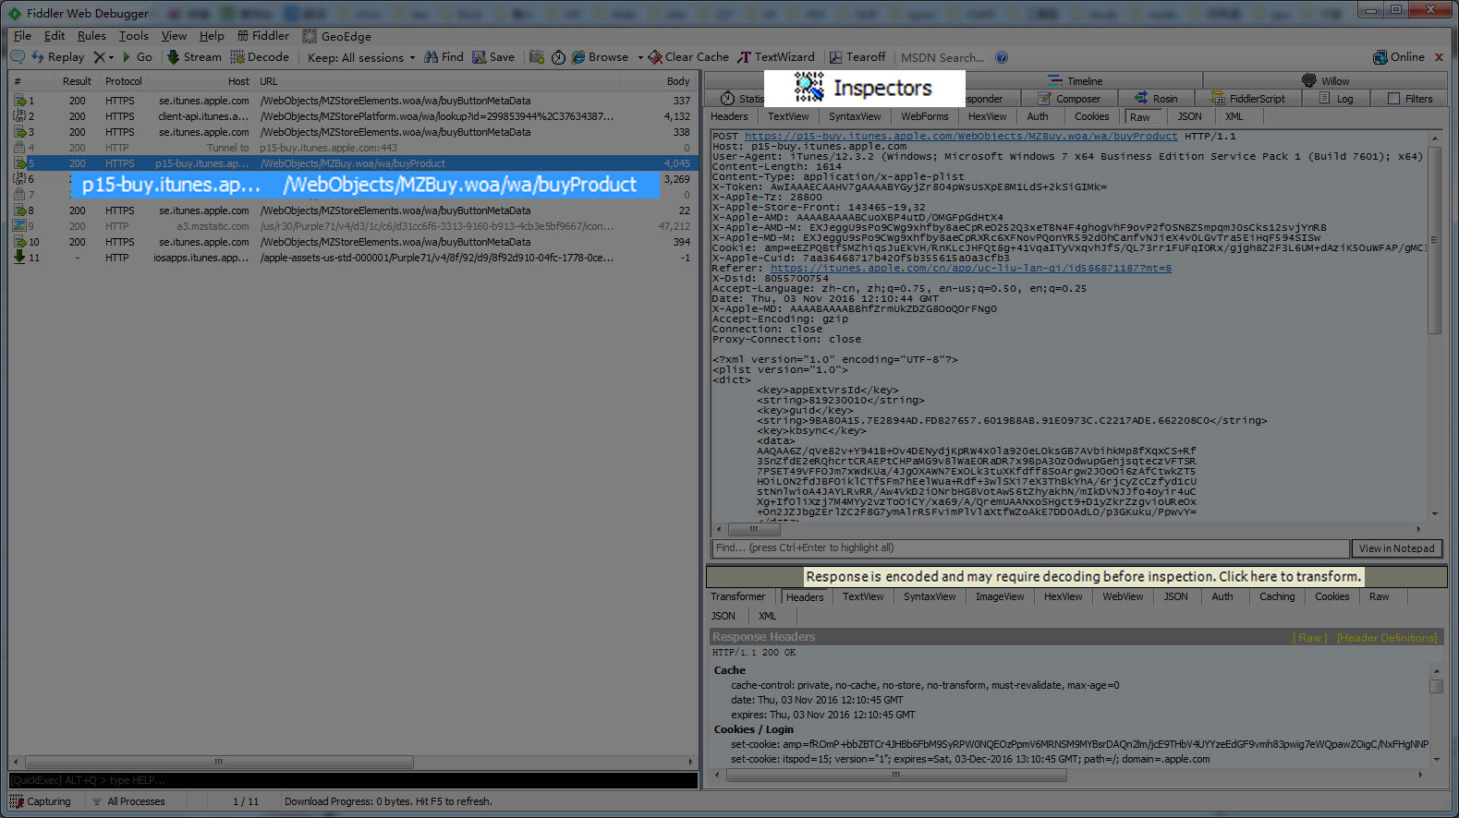Open the Composer tab
Image resolution: width=1459 pixels, height=818 pixels.
click(1069, 99)
